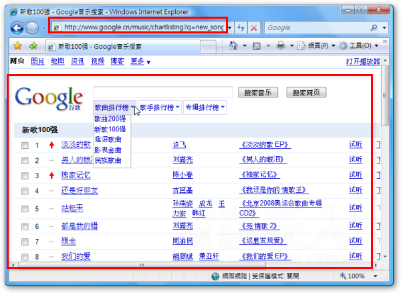Click the RSS feeds icon
This screenshot has width=401, height=293.
[x=257, y=46]
